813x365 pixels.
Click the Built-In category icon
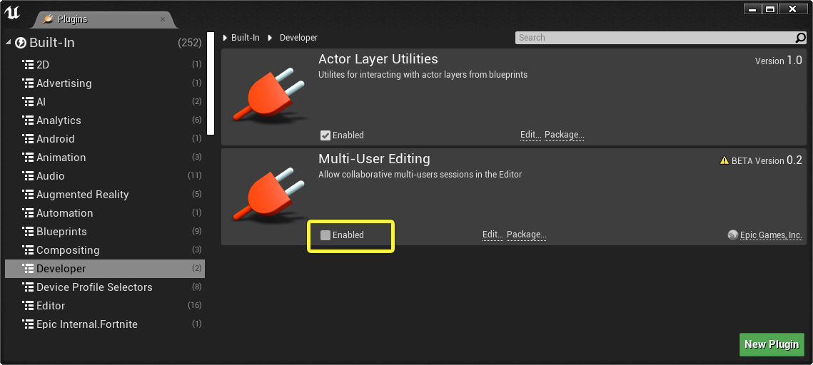coord(21,43)
